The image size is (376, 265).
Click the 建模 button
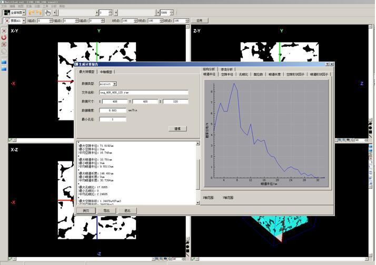click(x=177, y=129)
